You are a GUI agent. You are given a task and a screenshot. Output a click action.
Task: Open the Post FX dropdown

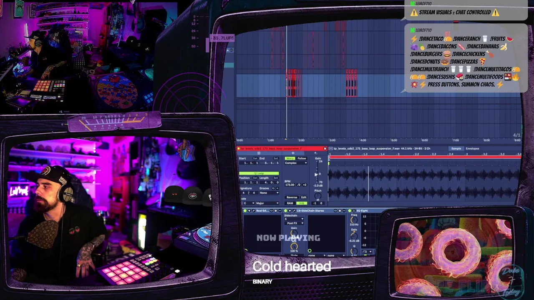click(294, 223)
